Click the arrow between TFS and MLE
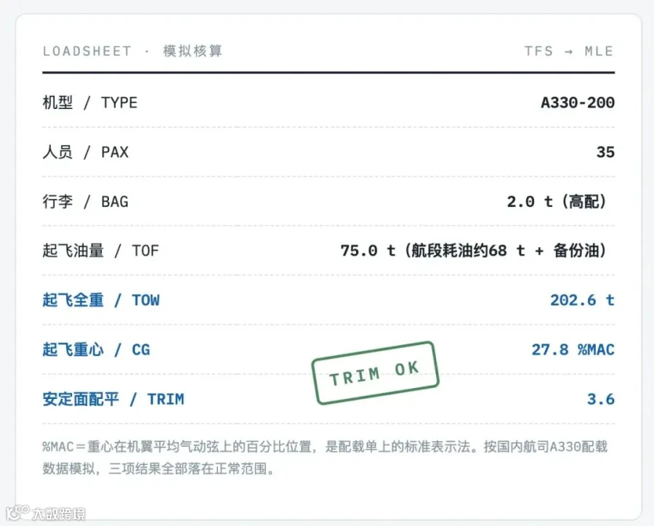Viewport: 654px width, 526px height. coord(569,52)
